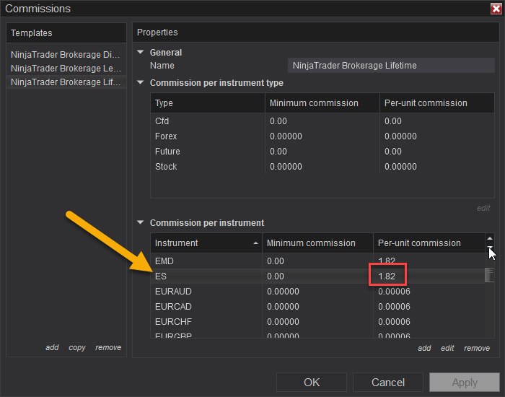Image resolution: width=505 pixels, height=397 pixels.
Task: Collapse Commission per instrument type section
Action: pos(141,82)
